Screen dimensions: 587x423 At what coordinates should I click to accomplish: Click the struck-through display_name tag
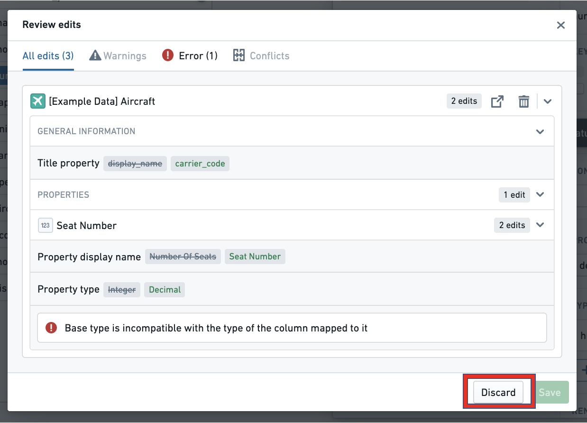point(135,164)
